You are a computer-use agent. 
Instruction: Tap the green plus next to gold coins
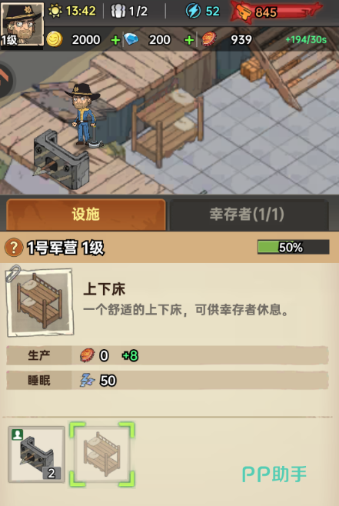115,40
